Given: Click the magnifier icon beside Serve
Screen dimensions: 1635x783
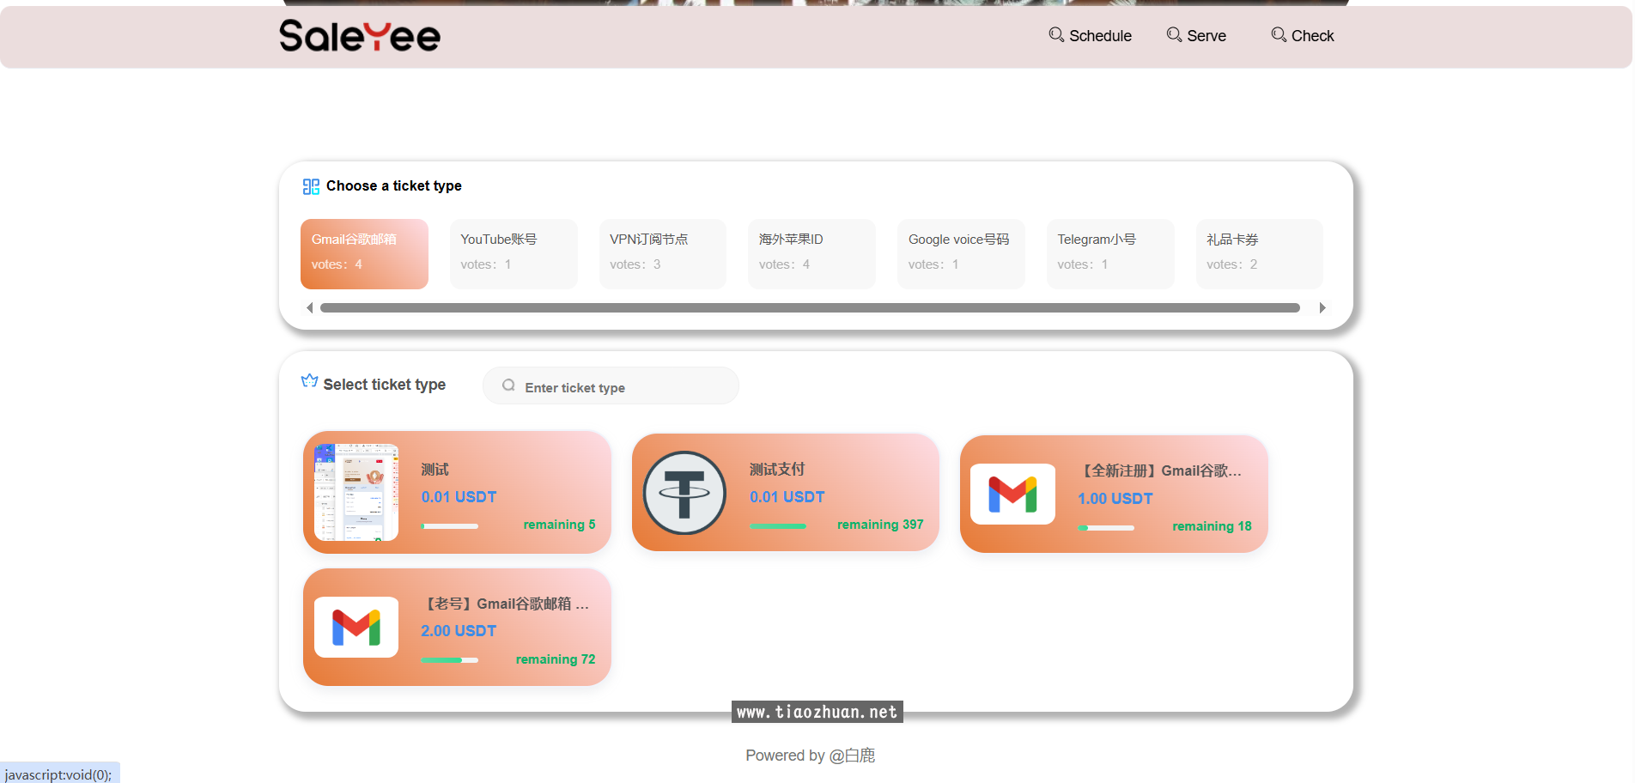Looking at the screenshot, I should tap(1174, 34).
